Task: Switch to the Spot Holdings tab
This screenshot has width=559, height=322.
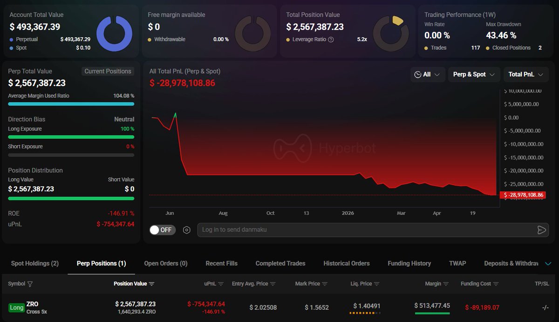Action: (x=35, y=263)
